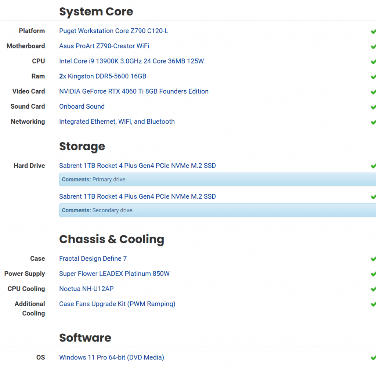Click the green checkmark in the Power Supply row
Image resolution: width=376 pixels, height=376 pixels.
click(x=373, y=274)
